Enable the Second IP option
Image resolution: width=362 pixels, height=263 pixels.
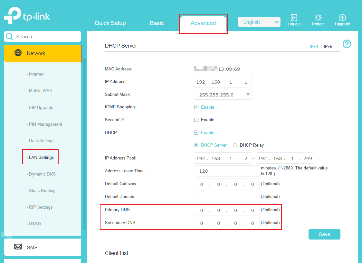[196, 120]
